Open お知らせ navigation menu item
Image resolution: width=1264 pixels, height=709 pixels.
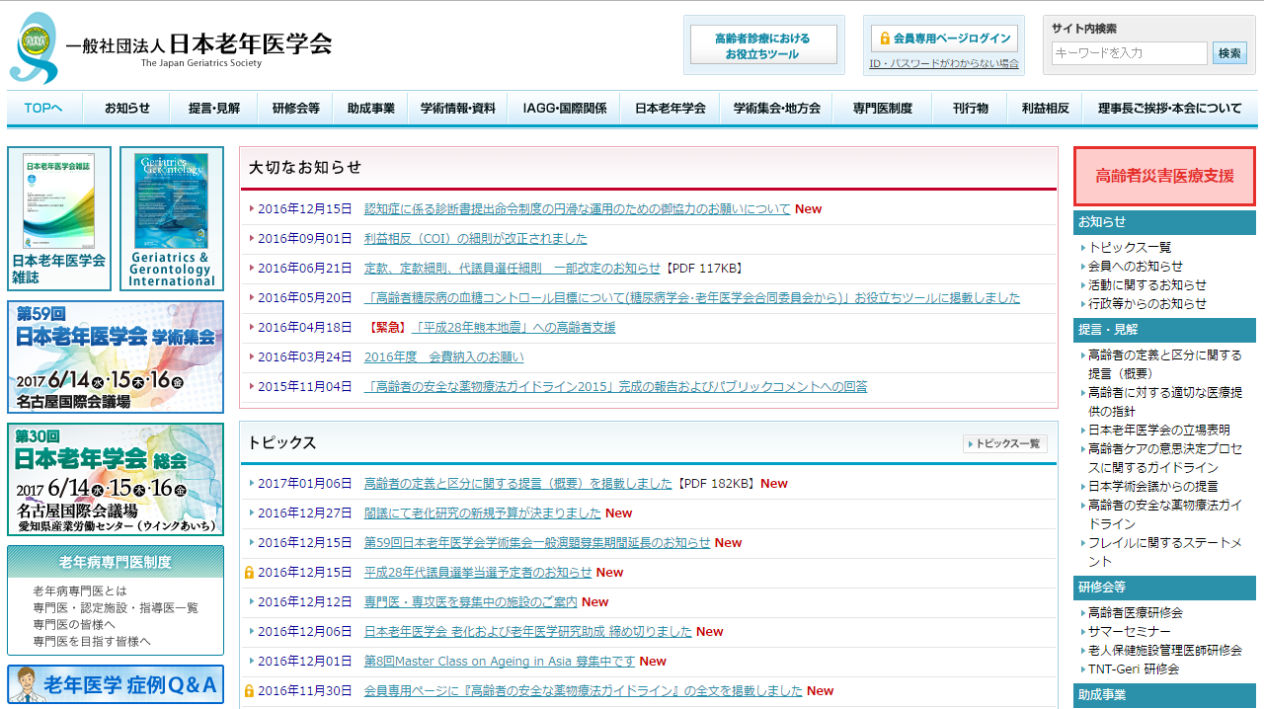(x=126, y=109)
